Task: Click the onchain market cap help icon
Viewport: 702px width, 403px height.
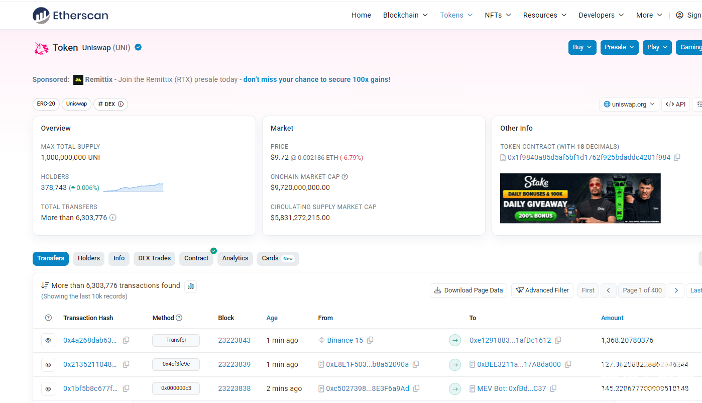Action: click(x=344, y=177)
